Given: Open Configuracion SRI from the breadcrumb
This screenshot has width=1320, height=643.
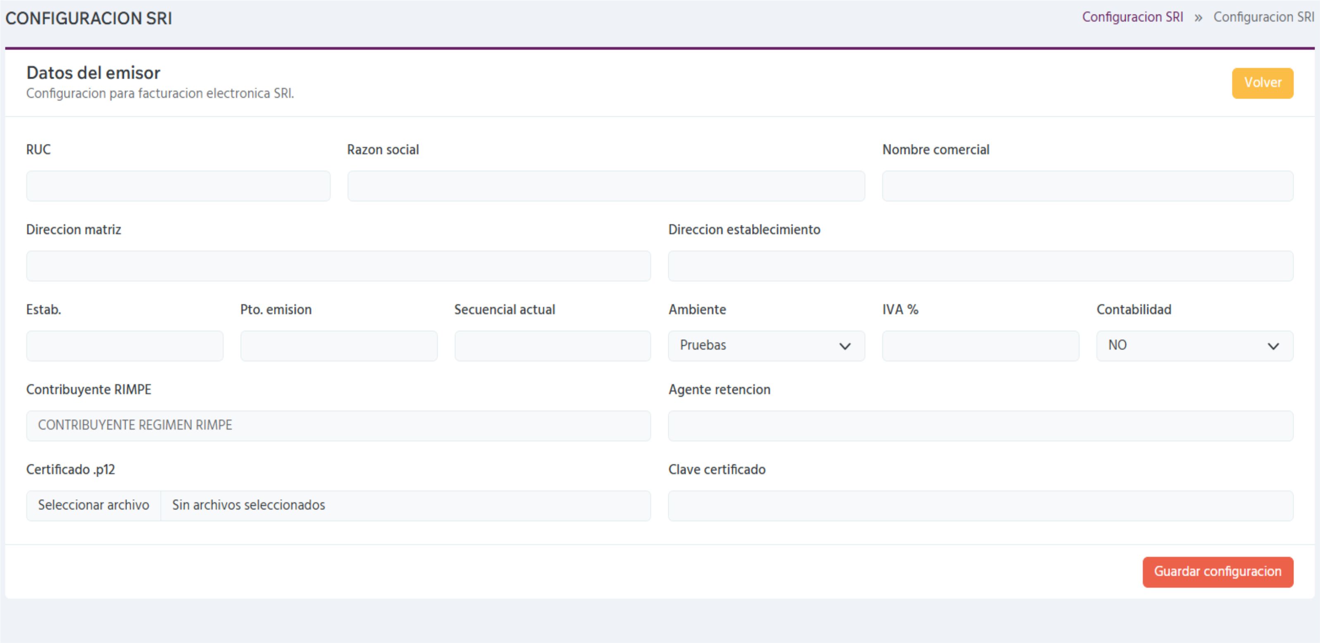Looking at the screenshot, I should click(1133, 17).
